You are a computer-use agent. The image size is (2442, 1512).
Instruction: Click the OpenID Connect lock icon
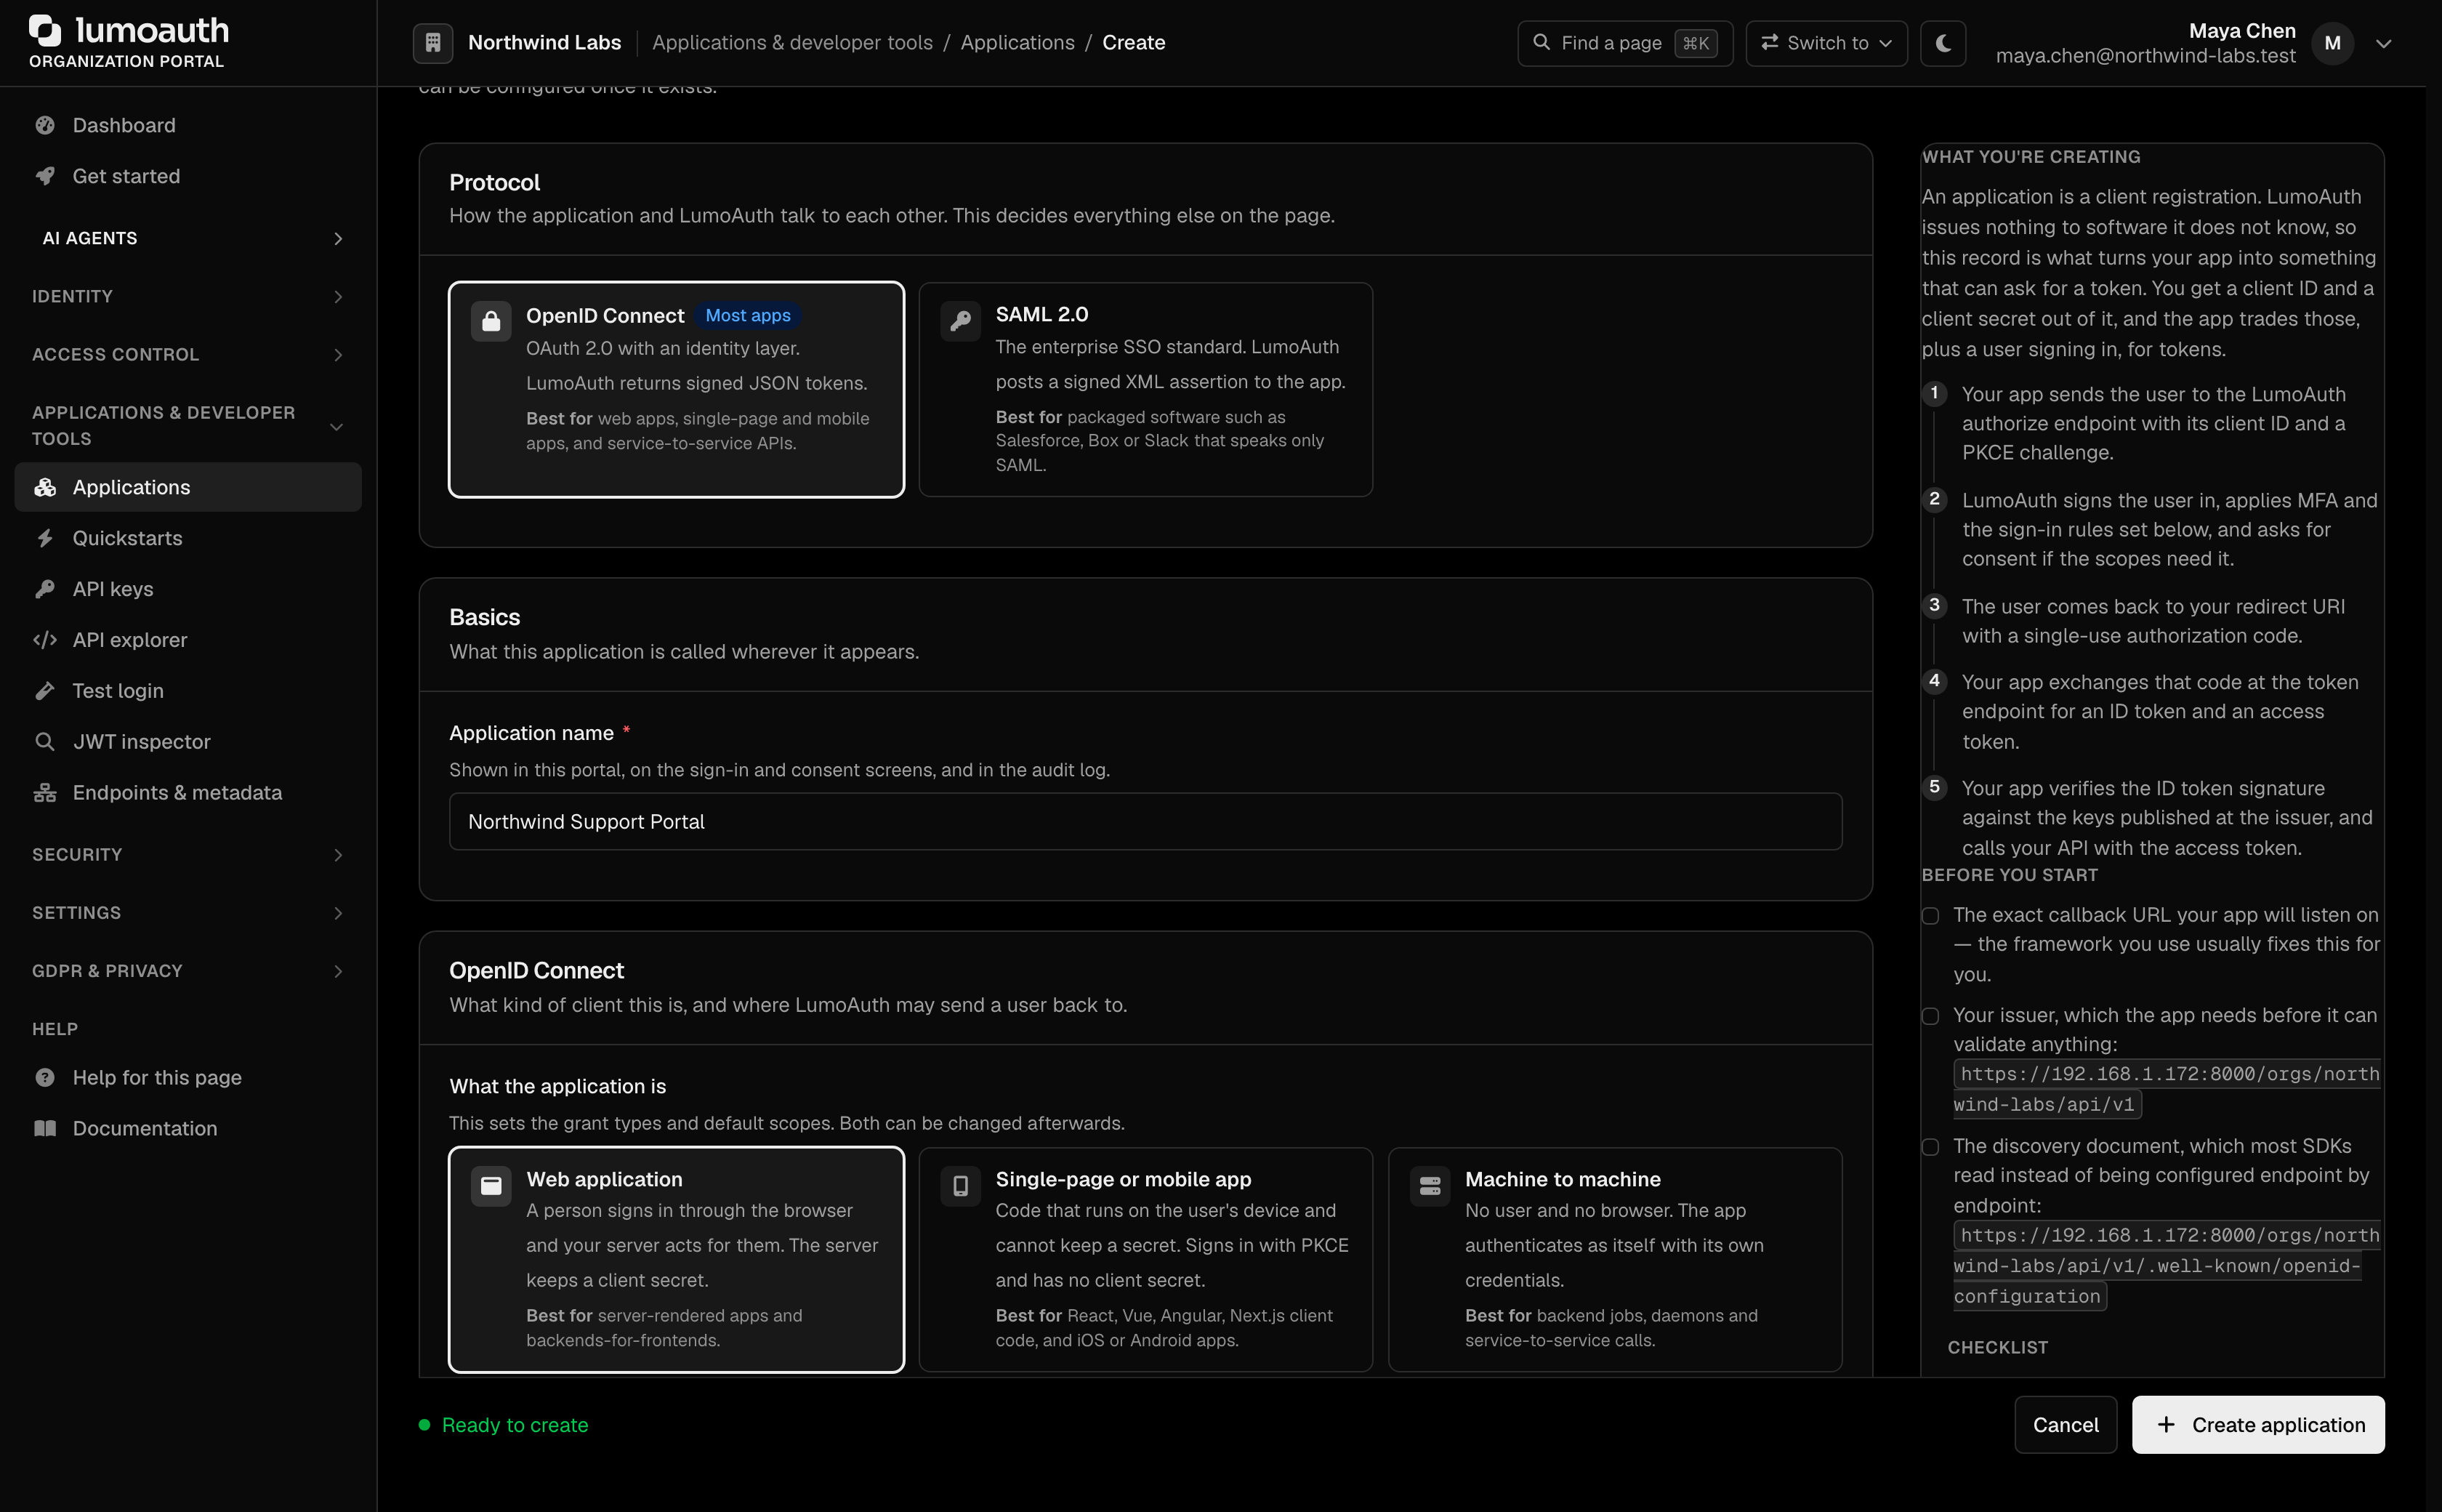click(491, 322)
